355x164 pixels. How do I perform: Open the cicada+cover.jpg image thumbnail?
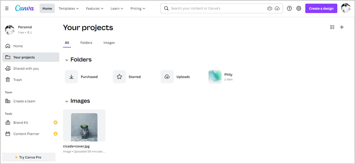click(x=84, y=125)
